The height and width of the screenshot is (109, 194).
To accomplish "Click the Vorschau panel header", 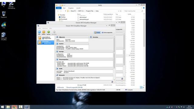I will pyautogui.click(x=101, y=37).
